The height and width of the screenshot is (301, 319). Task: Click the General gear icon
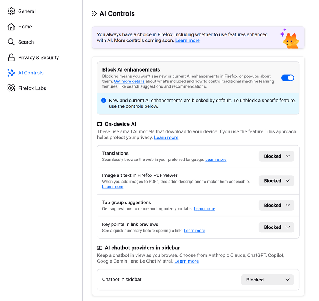click(11, 11)
